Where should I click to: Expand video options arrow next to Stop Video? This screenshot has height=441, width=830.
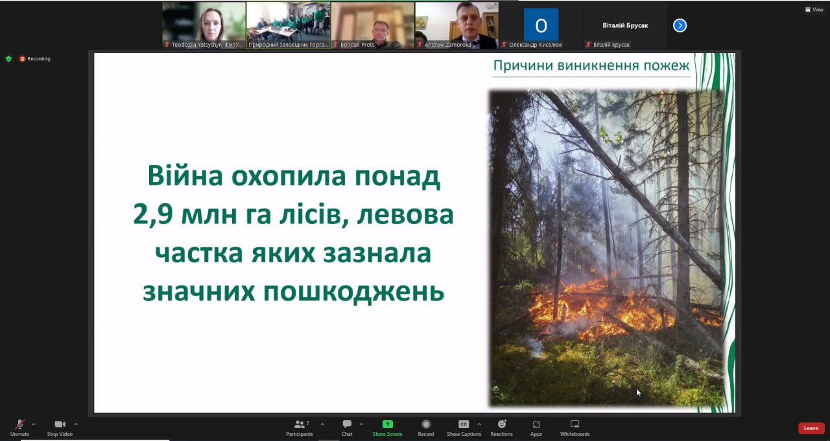pyautogui.click(x=76, y=425)
